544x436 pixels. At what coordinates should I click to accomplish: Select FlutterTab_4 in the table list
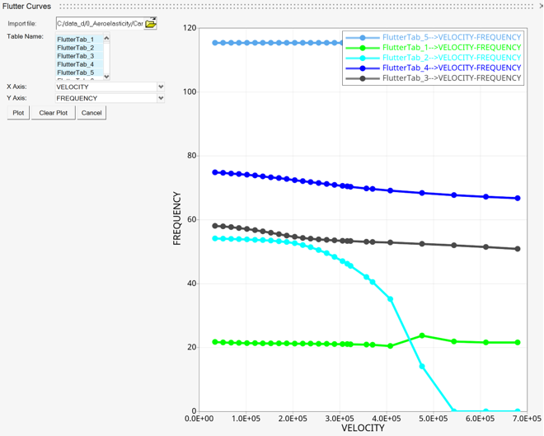tap(76, 64)
